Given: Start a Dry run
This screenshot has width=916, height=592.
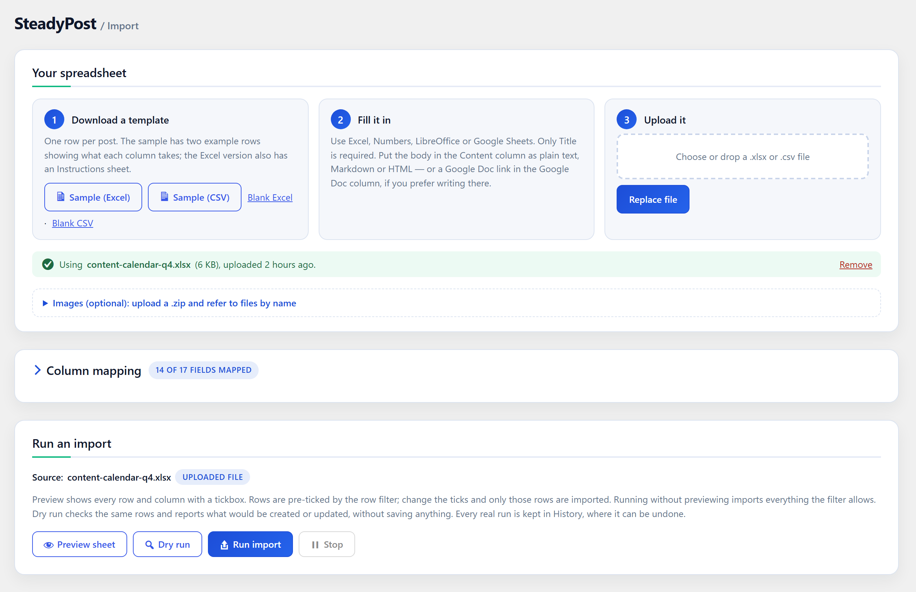Looking at the screenshot, I should 167,544.
